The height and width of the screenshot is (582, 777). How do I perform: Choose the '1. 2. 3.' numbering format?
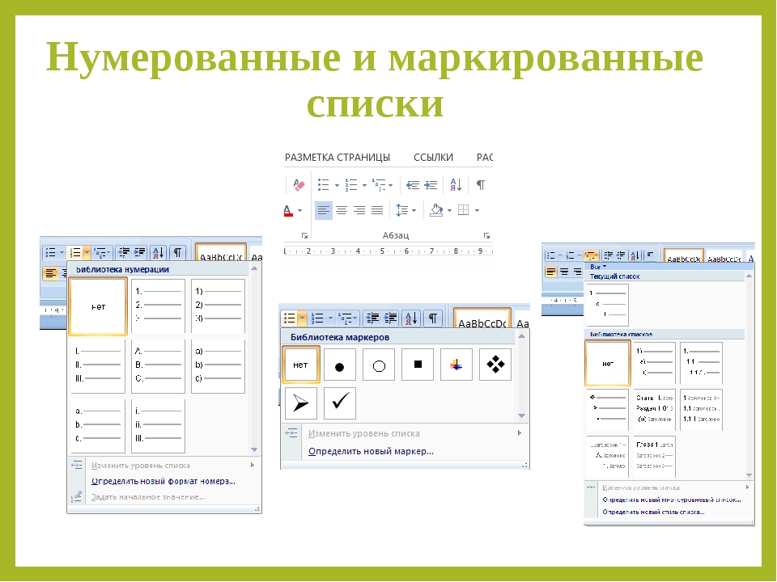tap(158, 306)
